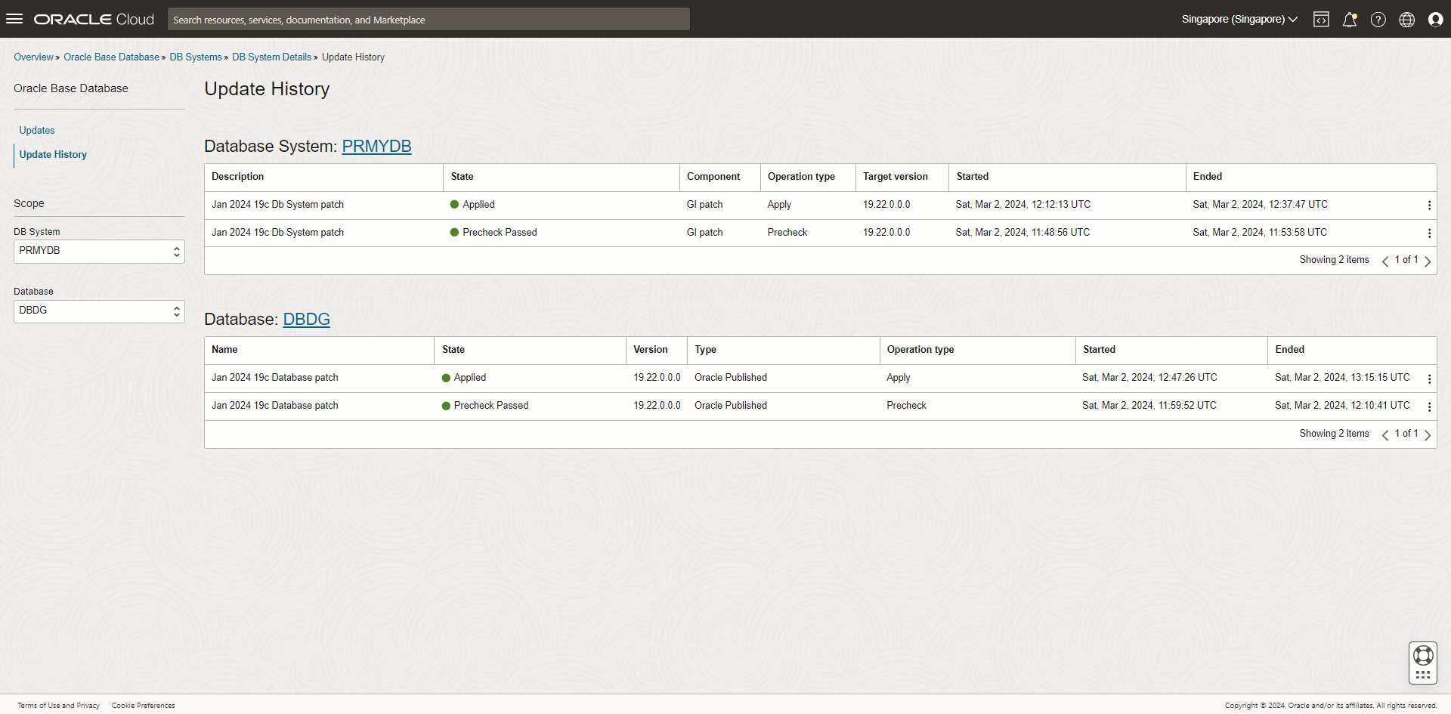
Task: Open actions menu for Database patch Precheck row
Action: pyautogui.click(x=1429, y=407)
